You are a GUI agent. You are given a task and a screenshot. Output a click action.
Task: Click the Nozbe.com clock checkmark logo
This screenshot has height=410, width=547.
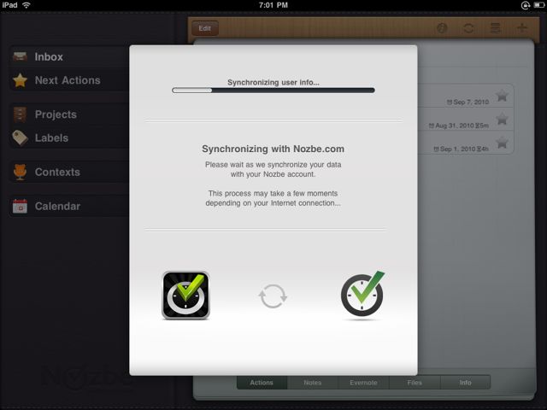click(x=362, y=294)
